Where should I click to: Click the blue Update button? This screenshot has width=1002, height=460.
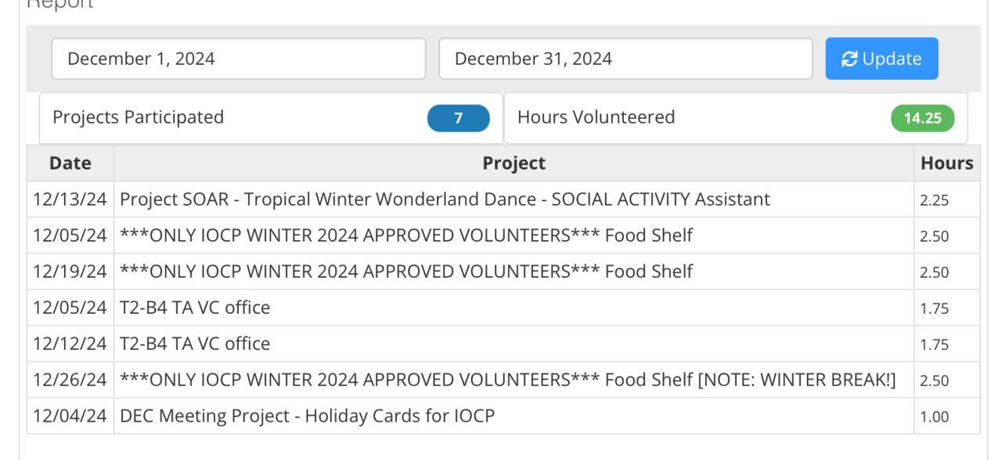881,59
